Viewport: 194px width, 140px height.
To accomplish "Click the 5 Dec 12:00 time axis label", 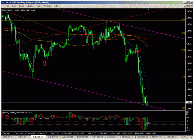I will [18, 133].
